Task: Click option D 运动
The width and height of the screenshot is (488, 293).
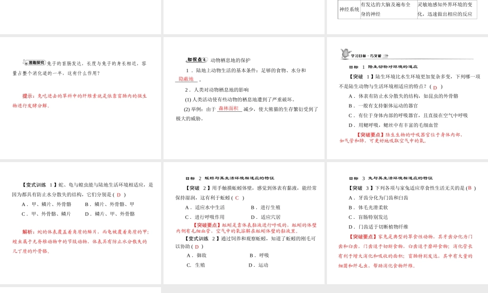Action: point(258,265)
